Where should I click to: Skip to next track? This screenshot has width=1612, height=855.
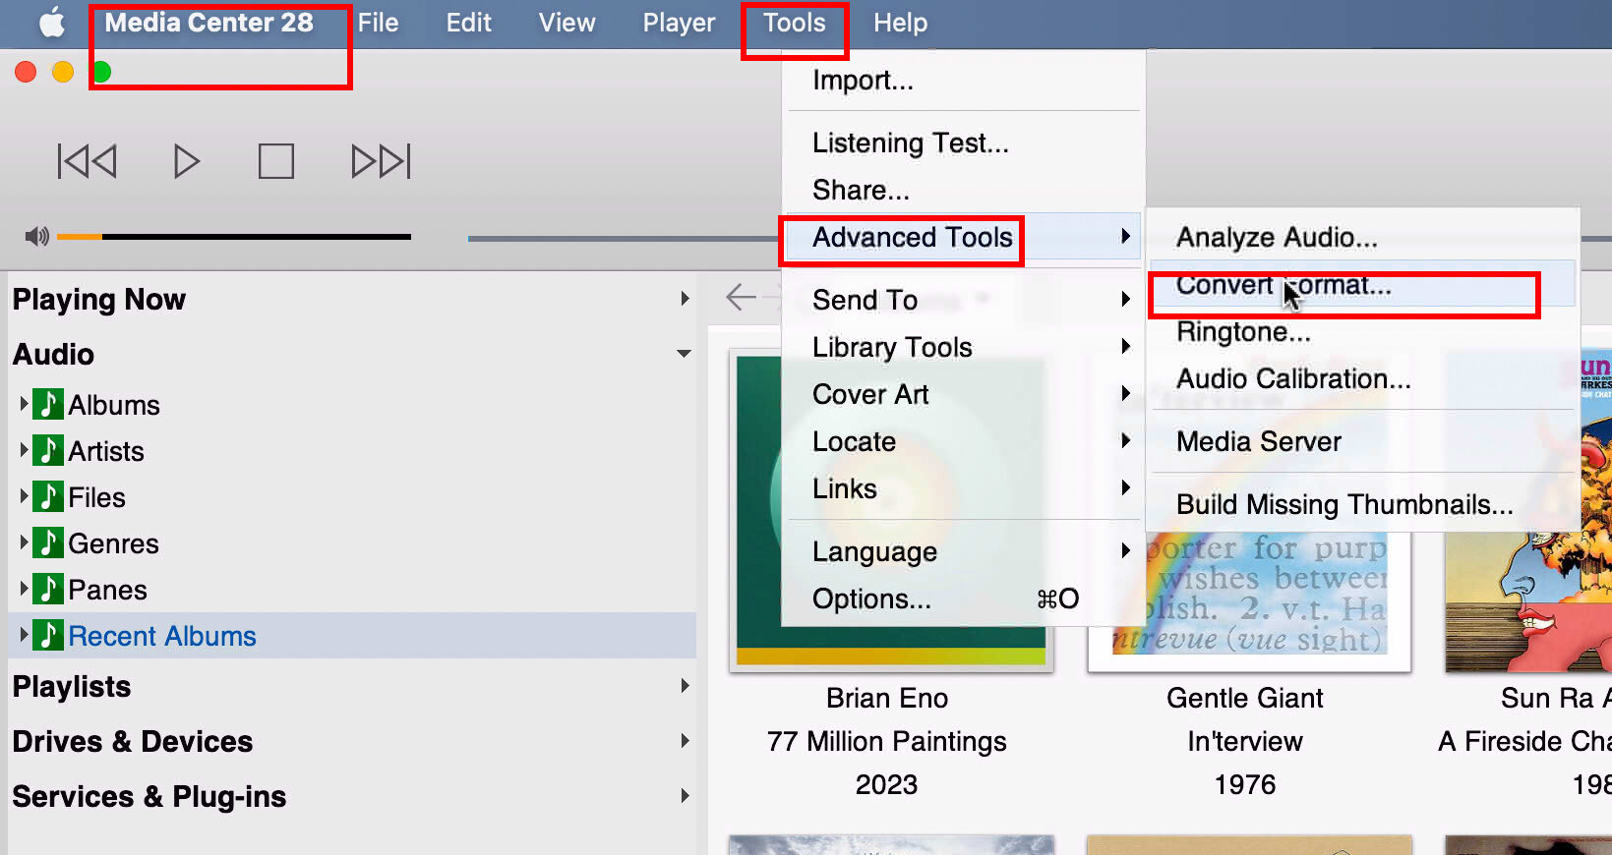(x=381, y=161)
